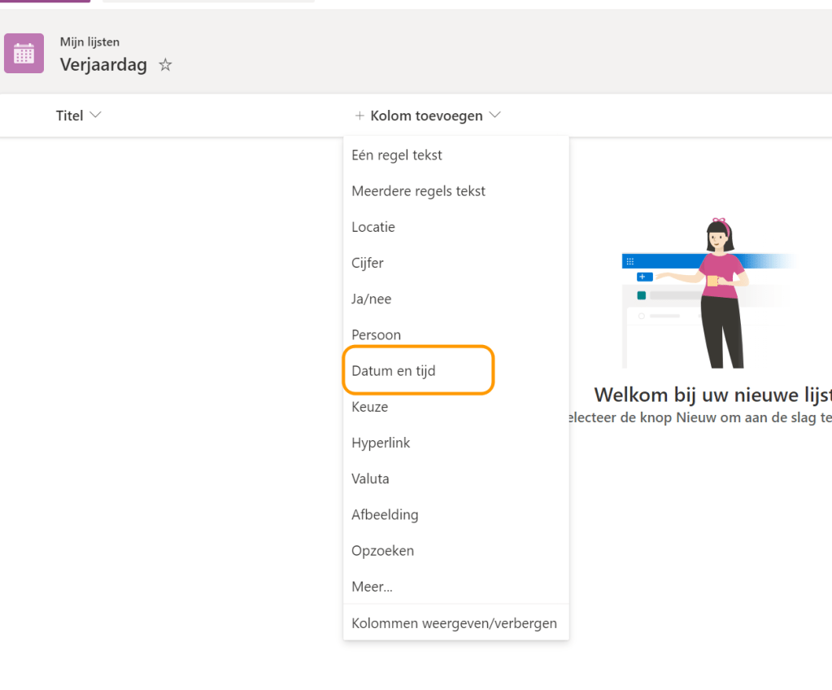Open the Titel column header
Viewport: 832px width, 690px height.
pyautogui.click(x=70, y=116)
